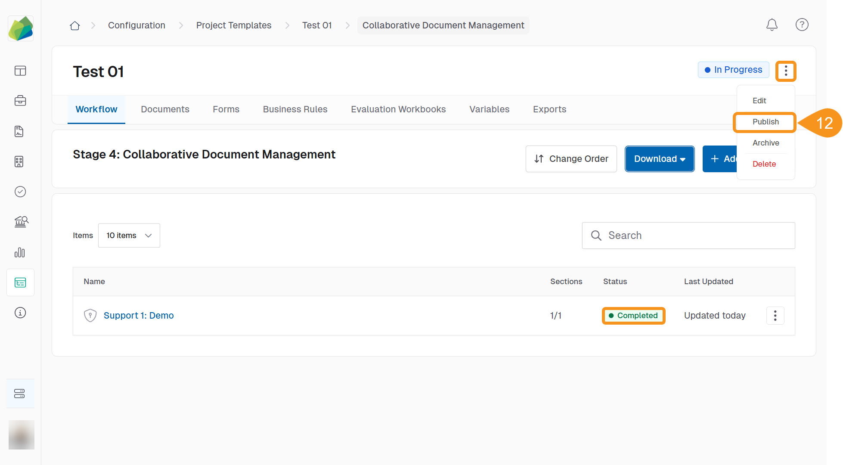Screen dimensions: 843x465
Task: Click the home breadcrumb icon
Action: pos(75,25)
